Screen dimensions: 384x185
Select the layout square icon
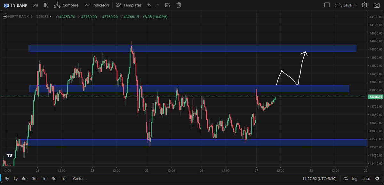click(x=327, y=5)
